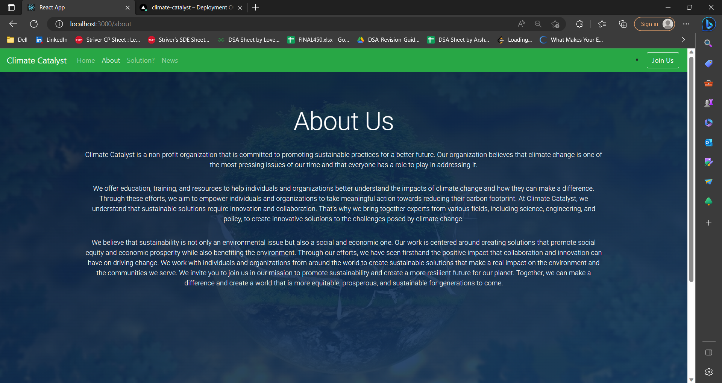The width and height of the screenshot is (722, 383).
Task: Open Striver's SDE Sheet bookmark
Action: tap(179, 40)
